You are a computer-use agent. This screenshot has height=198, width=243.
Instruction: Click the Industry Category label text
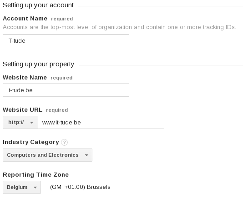(x=31, y=142)
